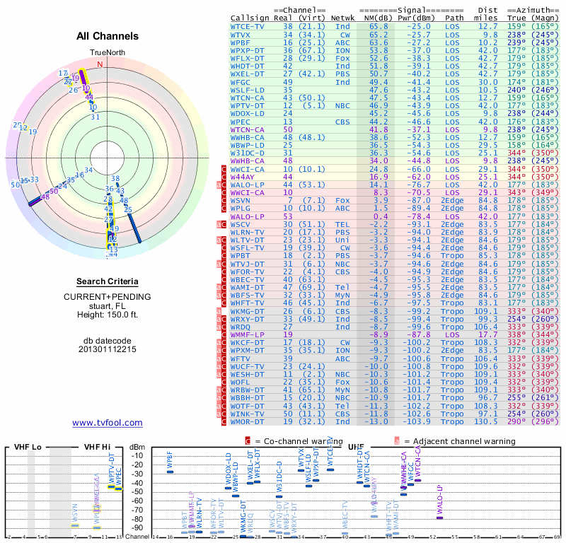Click the 'VHF Hi' chart label
This screenshot has height=543, width=566.
pos(97,448)
